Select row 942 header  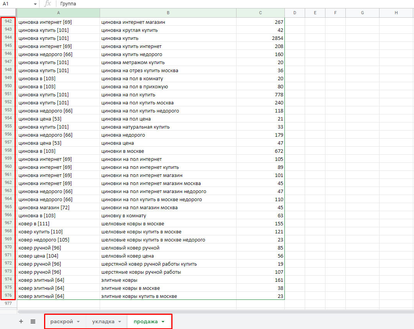[8, 22]
